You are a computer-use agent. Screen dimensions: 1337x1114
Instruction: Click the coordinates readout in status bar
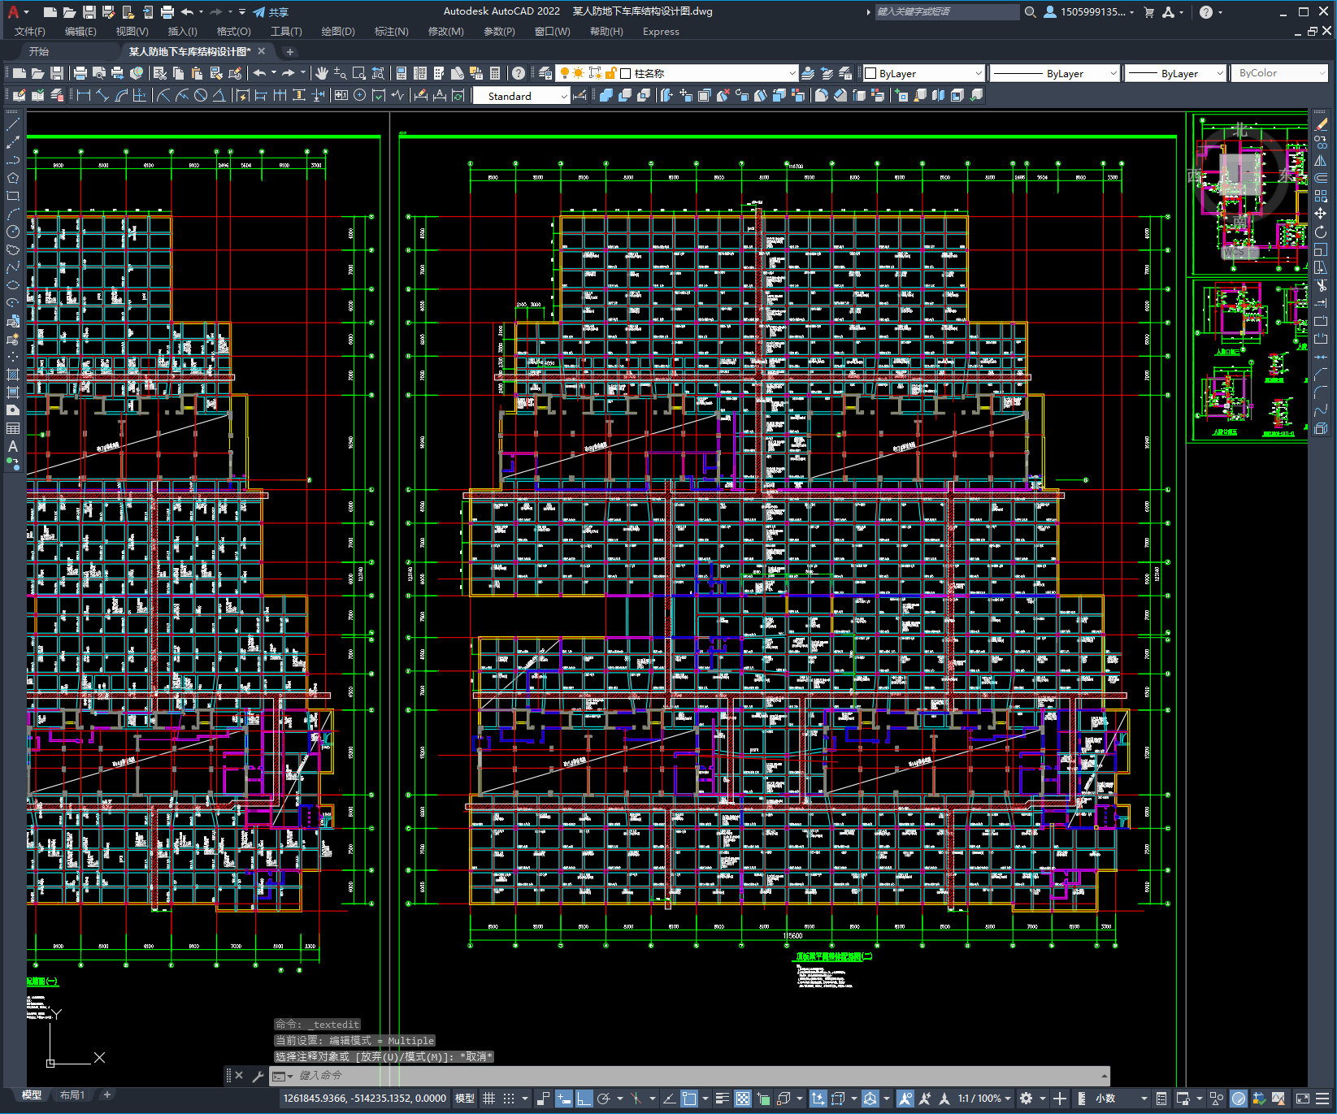(x=365, y=1099)
